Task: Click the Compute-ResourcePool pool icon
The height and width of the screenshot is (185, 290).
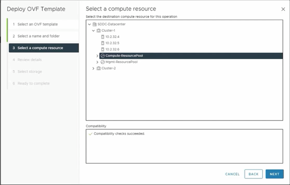Action: pos(102,56)
